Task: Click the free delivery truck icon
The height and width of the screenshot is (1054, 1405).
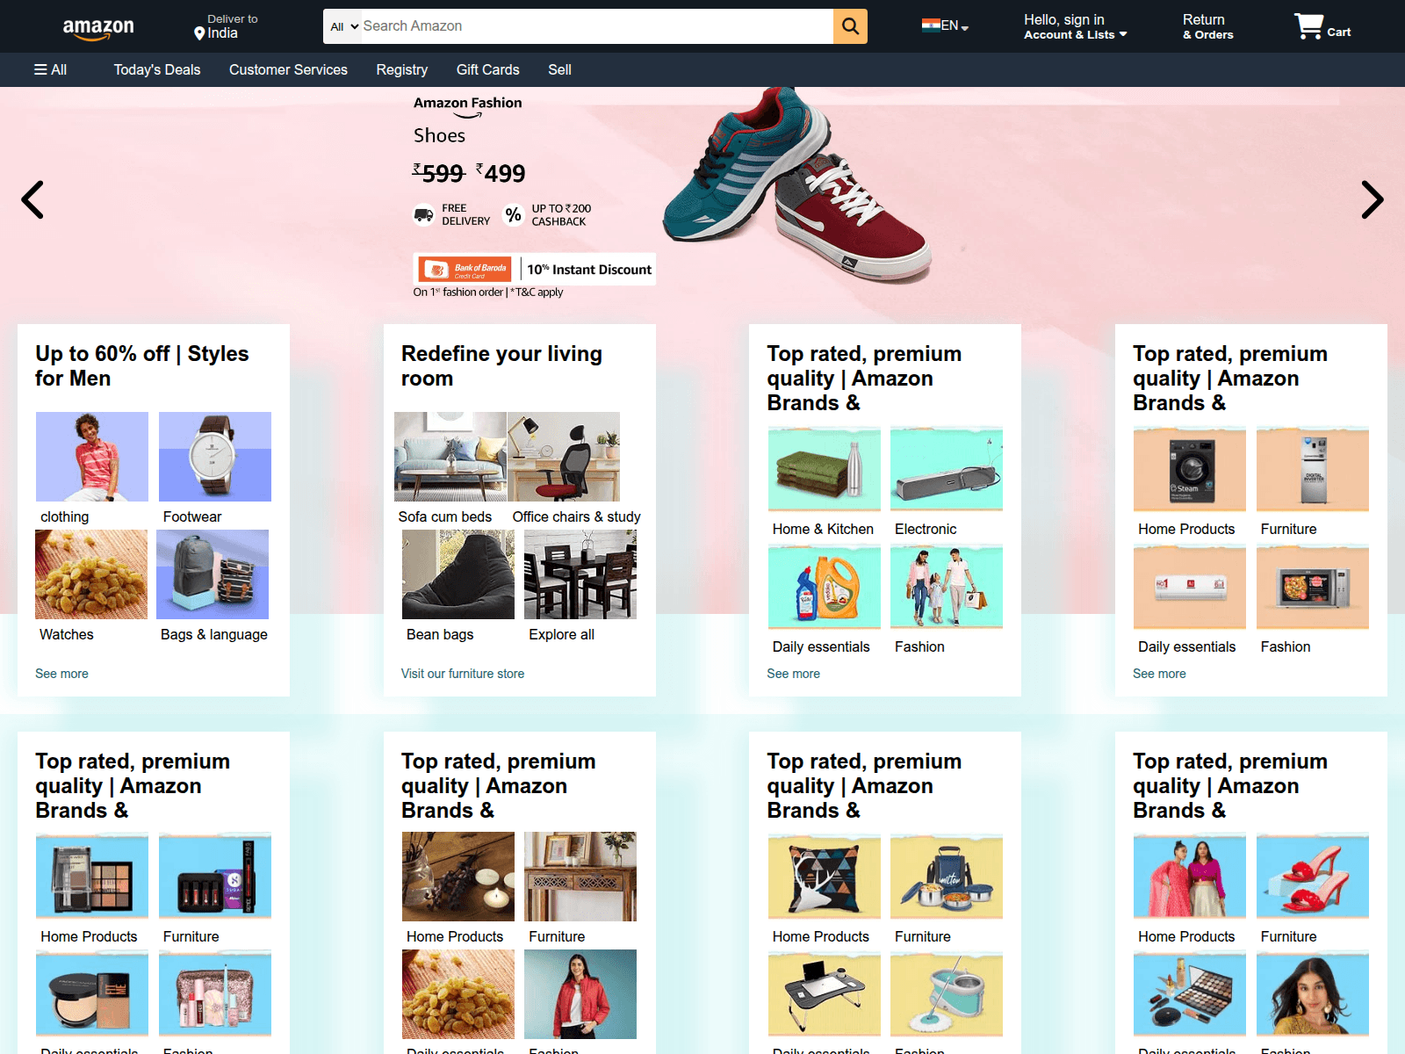Action: click(424, 214)
